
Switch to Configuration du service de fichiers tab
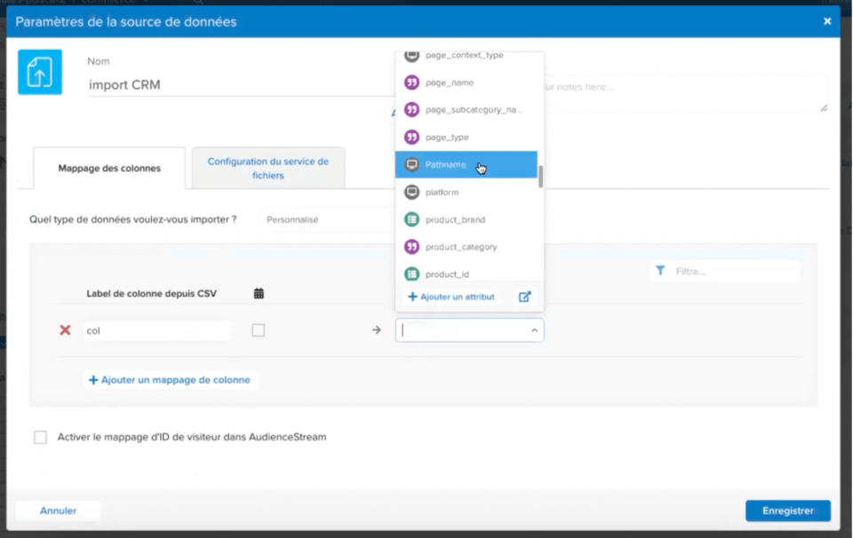click(270, 167)
